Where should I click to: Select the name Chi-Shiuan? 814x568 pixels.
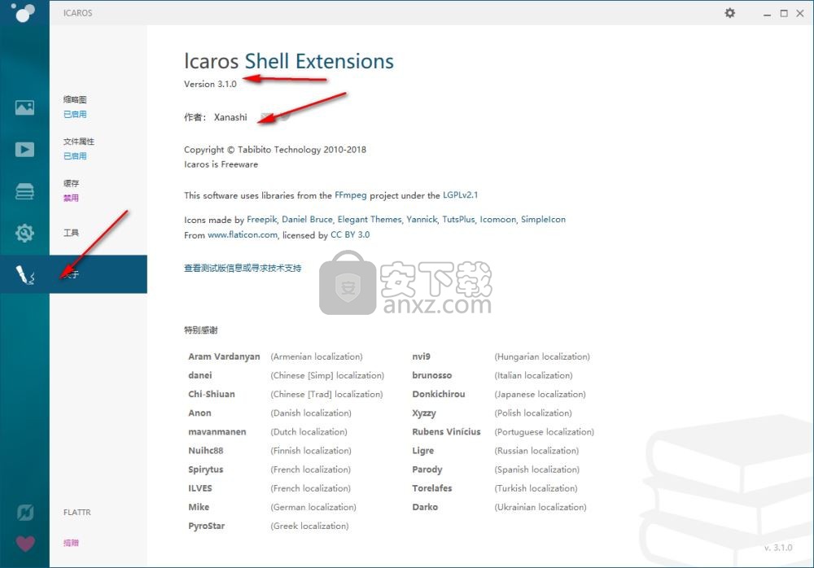pyautogui.click(x=212, y=394)
